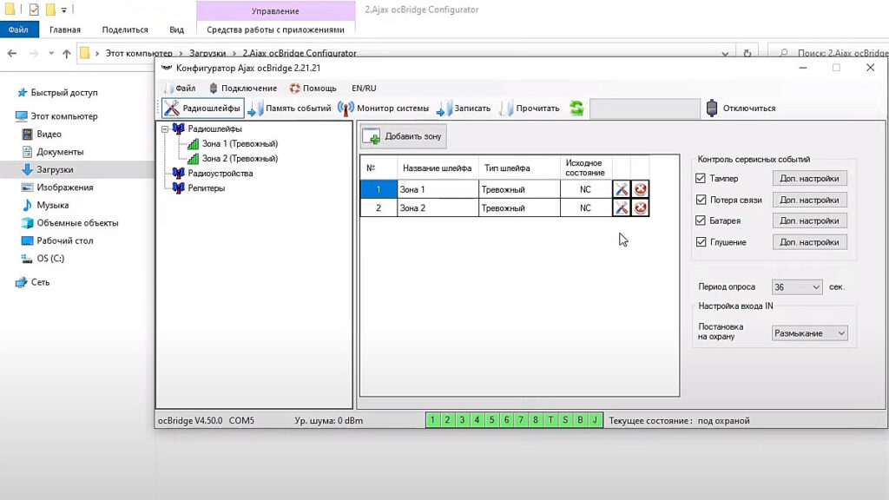Open Подключение menu

pos(243,88)
